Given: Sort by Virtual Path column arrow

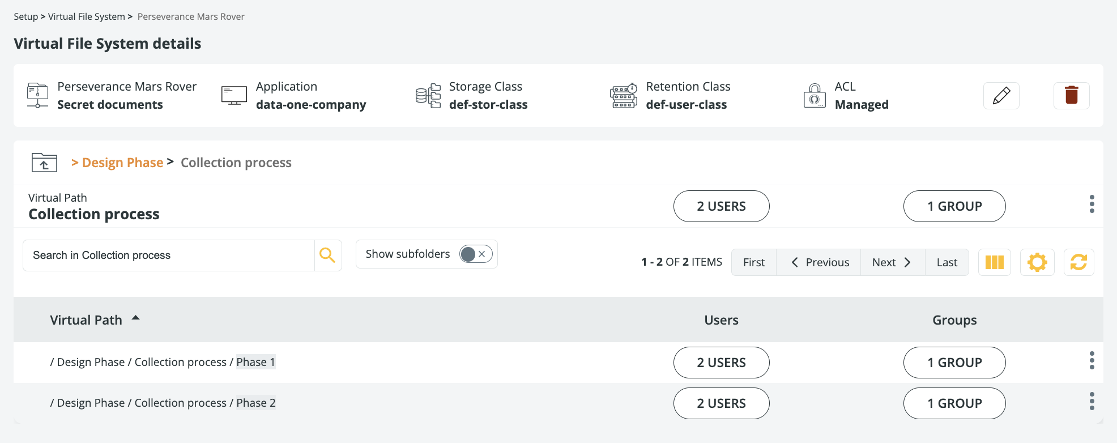Looking at the screenshot, I should [x=136, y=318].
